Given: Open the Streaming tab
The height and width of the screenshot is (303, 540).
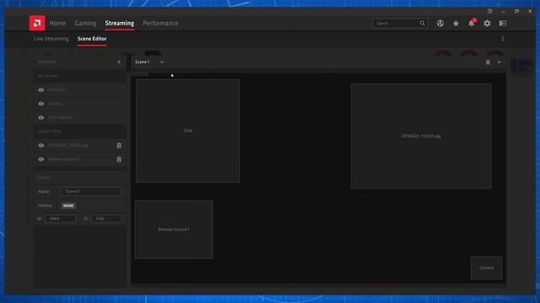Looking at the screenshot, I should [x=120, y=23].
